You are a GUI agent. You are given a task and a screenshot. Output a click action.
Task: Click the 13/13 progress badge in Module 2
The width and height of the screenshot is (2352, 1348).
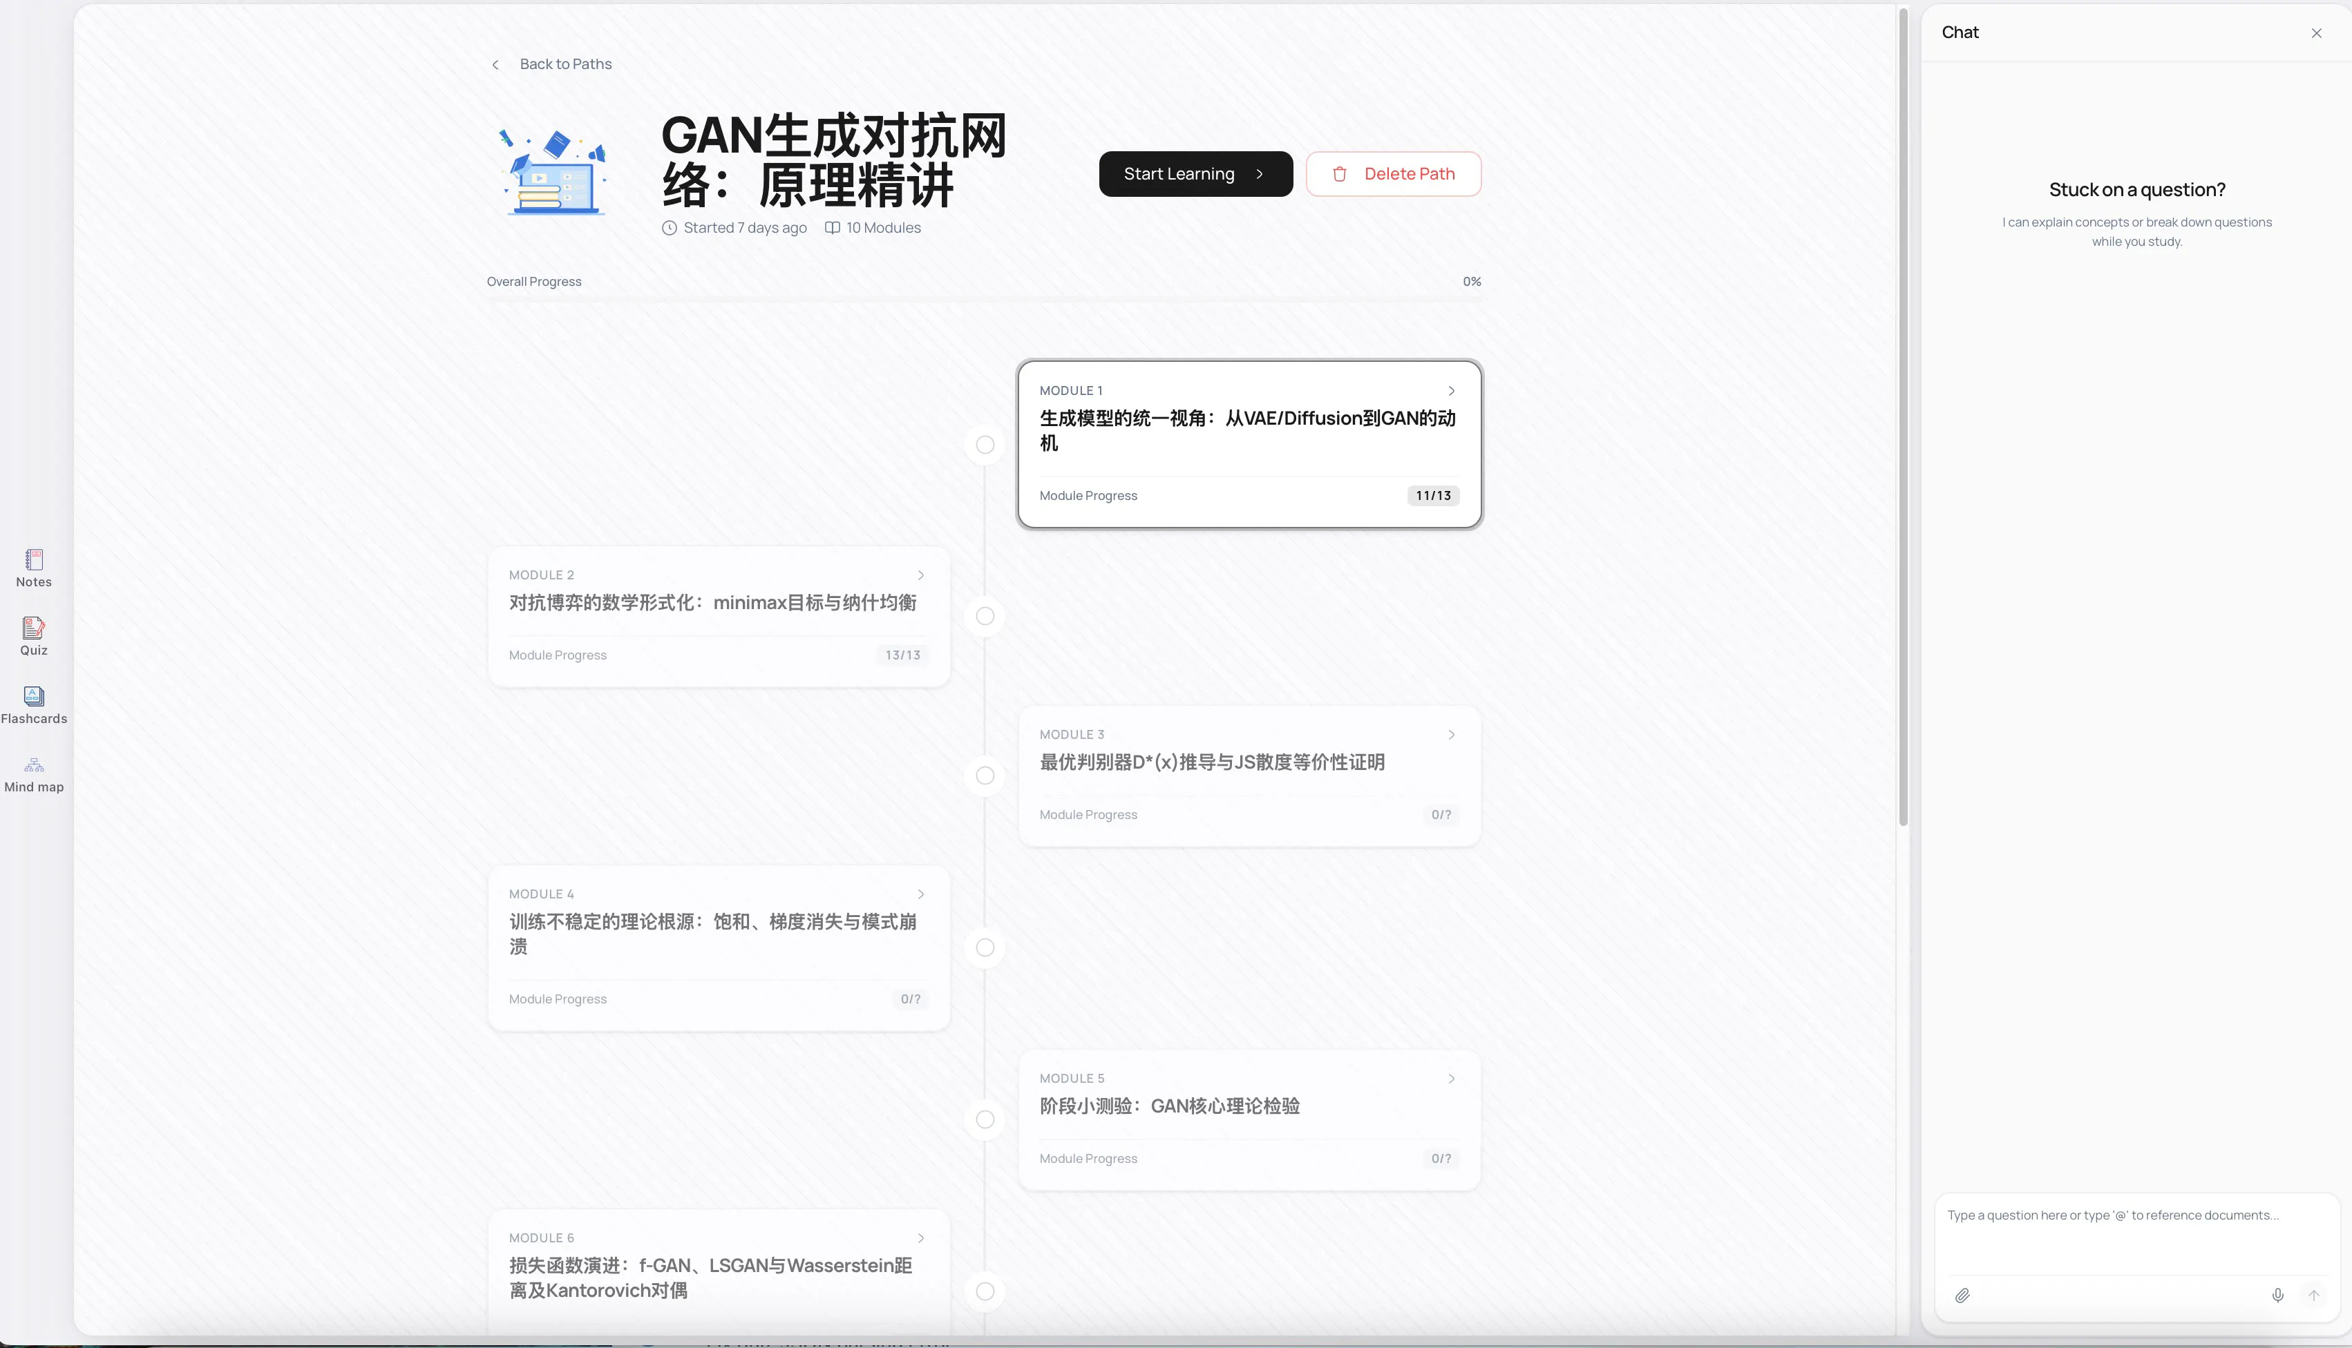click(x=902, y=655)
